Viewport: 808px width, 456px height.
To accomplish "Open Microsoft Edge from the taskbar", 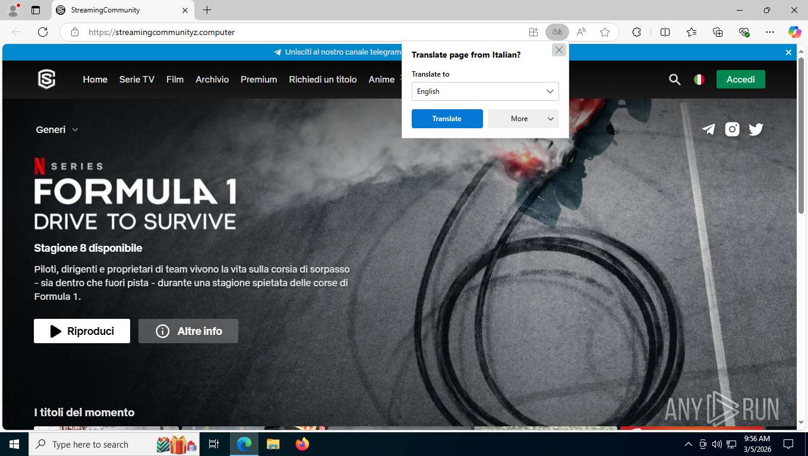I will (x=244, y=444).
